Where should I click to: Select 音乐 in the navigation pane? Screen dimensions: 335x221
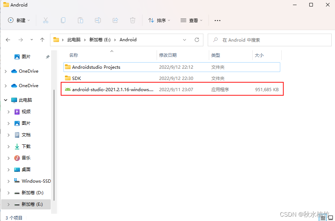26,158
